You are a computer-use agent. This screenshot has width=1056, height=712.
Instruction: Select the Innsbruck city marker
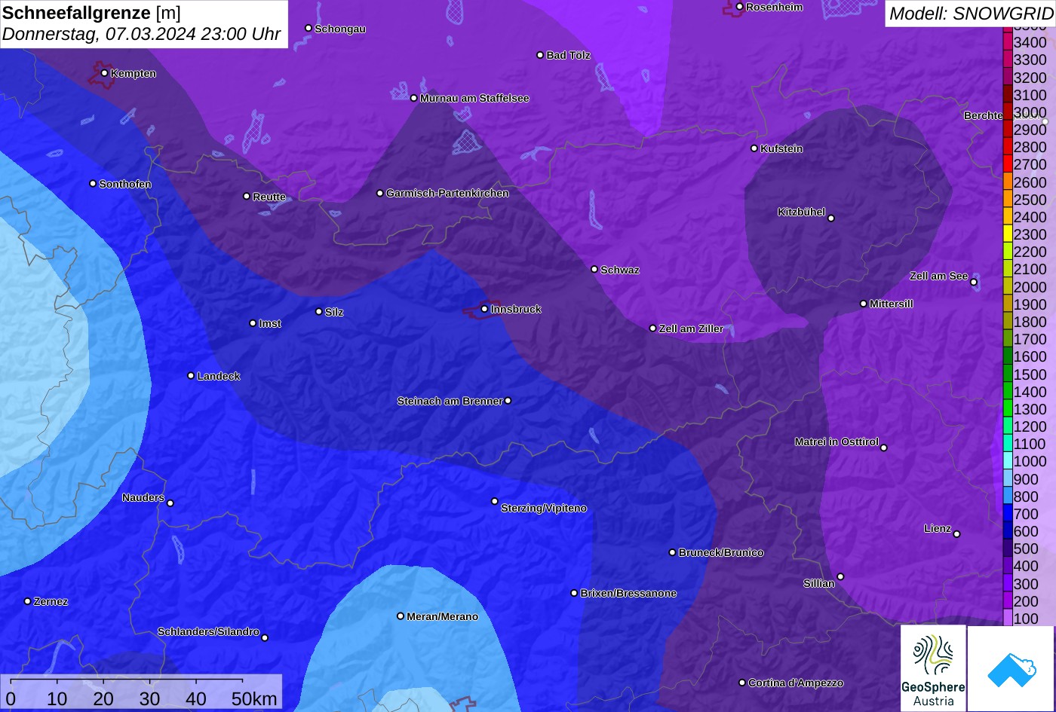pyautogui.click(x=485, y=309)
